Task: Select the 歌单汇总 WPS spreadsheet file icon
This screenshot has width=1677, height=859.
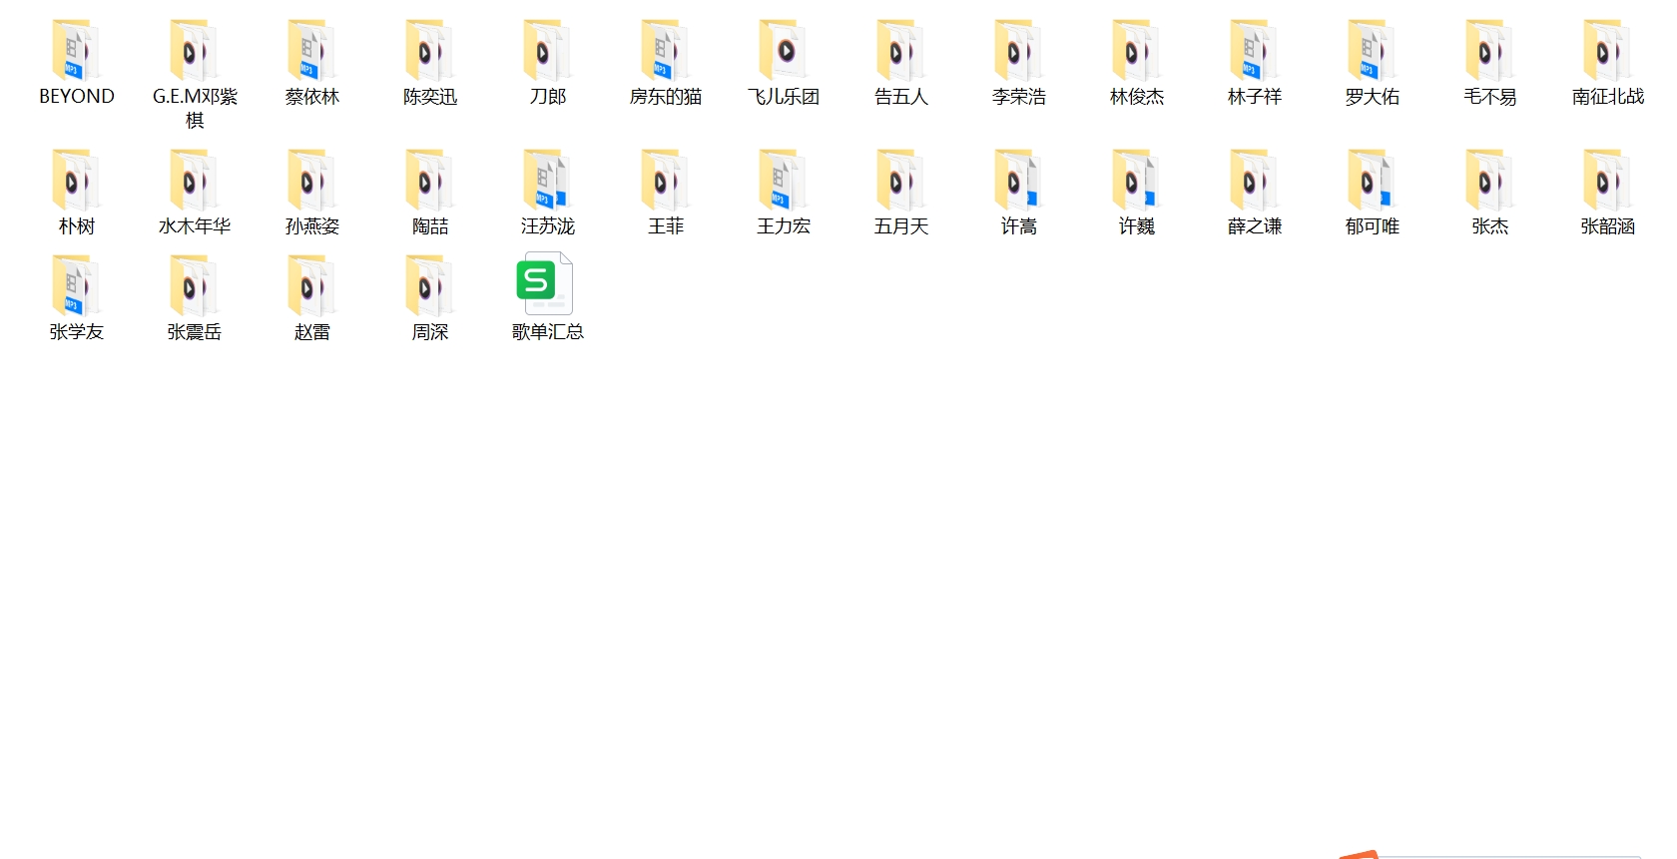Action: (x=545, y=283)
